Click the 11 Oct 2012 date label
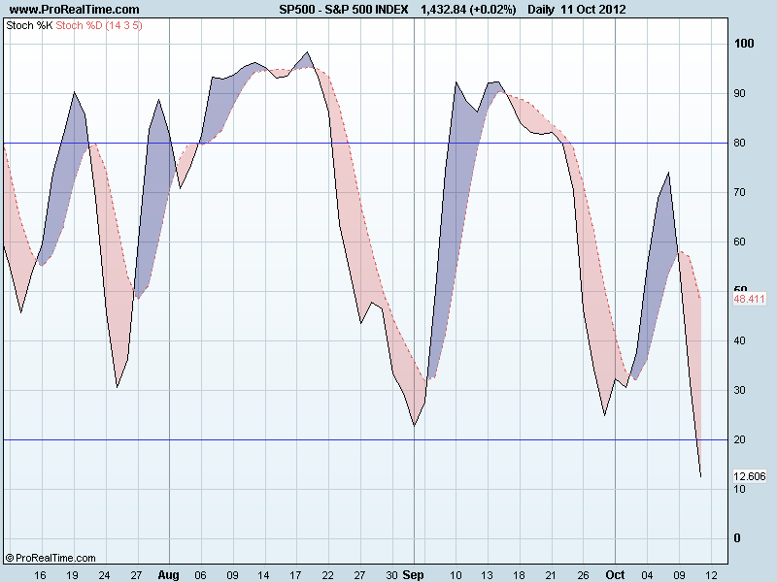 (x=593, y=10)
